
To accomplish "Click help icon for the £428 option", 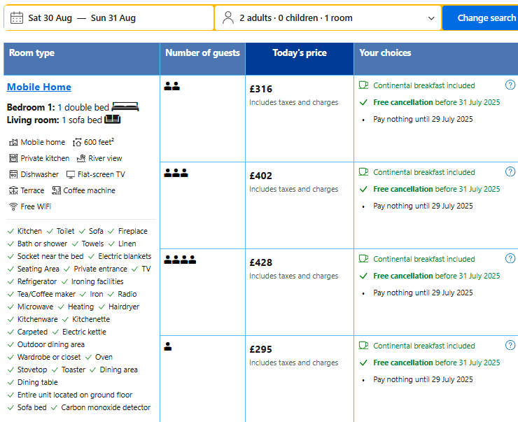I will [x=510, y=258].
